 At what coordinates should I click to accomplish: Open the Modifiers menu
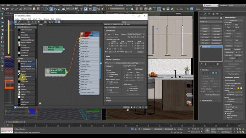[x=46, y=5]
